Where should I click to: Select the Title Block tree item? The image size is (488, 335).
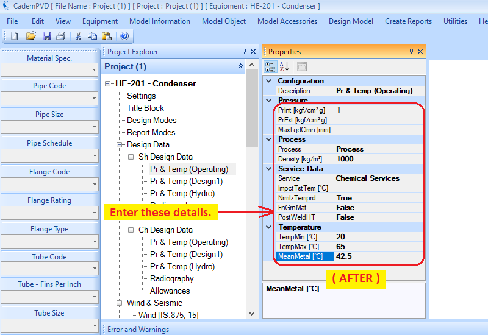pos(145,108)
